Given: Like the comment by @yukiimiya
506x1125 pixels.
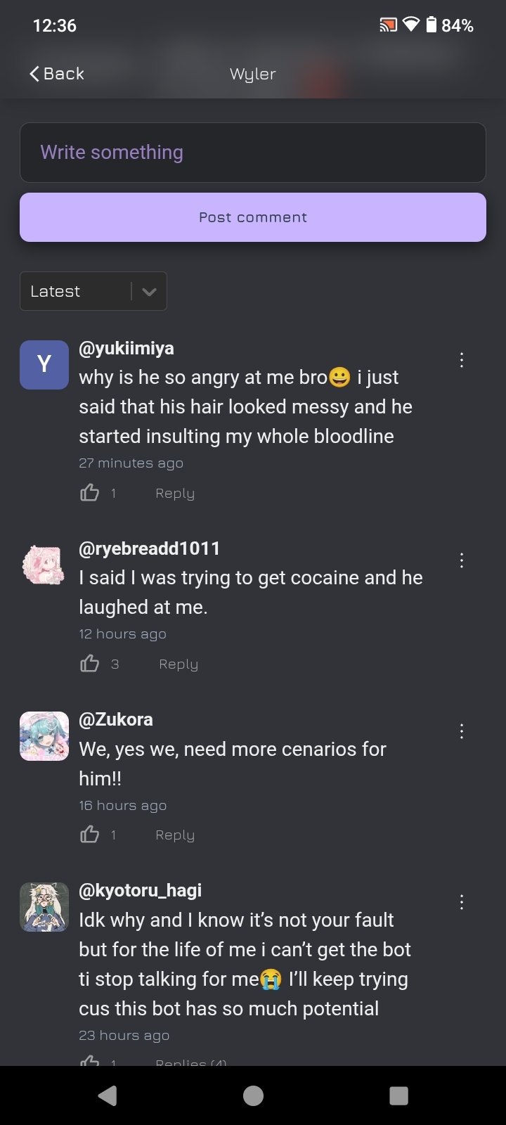Looking at the screenshot, I should pyautogui.click(x=90, y=493).
